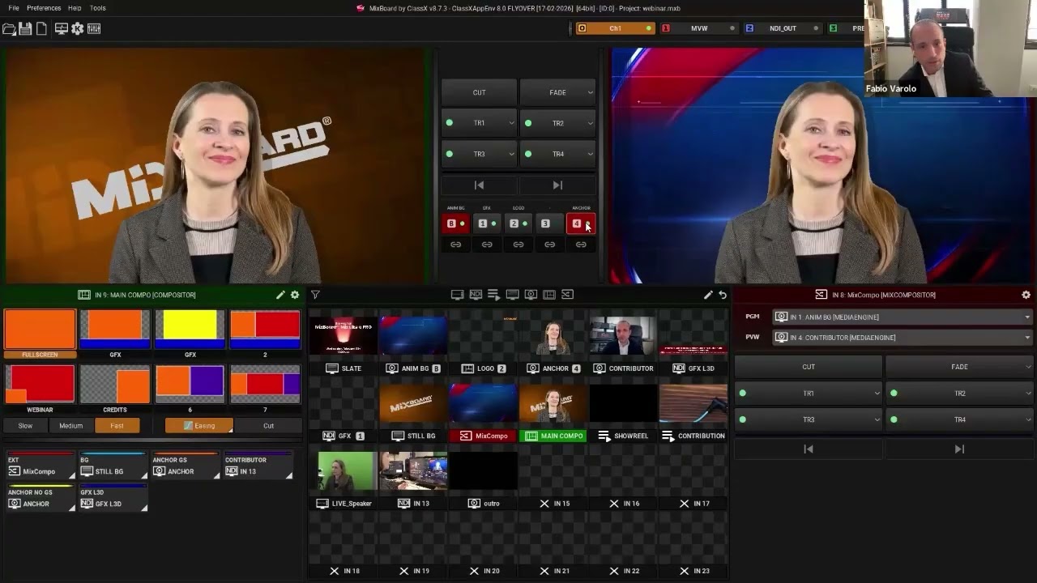Viewport: 1037px width, 583px height.
Task: Go to previous transition step in center panel
Action: tap(479, 185)
